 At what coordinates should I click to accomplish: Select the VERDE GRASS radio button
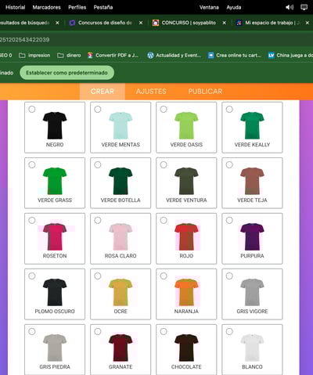pos(32,164)
